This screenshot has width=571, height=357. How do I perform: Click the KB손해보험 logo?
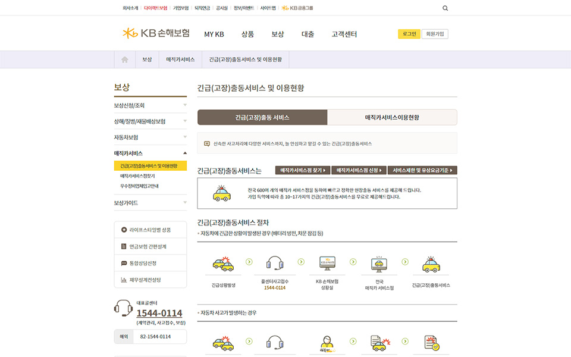point(156,33)
